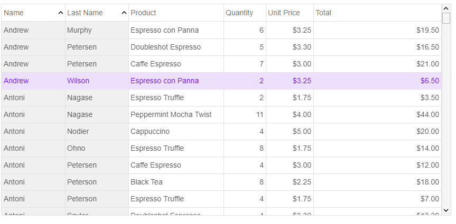Image resolution: width=456 pixels, height=224 pixels.
Task: Select the highlighted Andrew Wilson row
Action: tap(221, 81)
